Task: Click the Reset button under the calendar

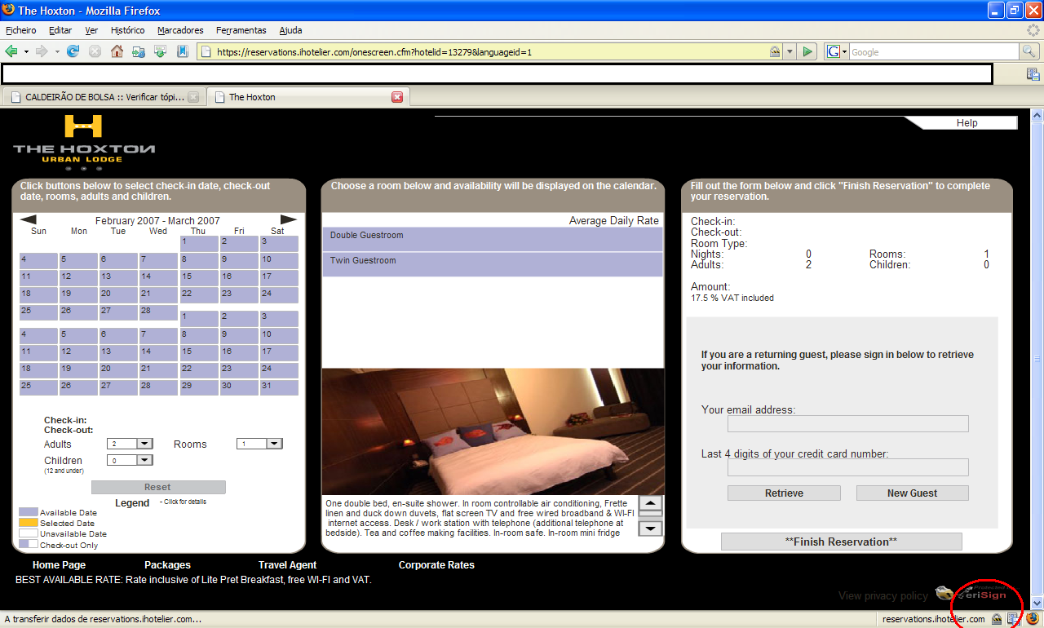Action: coord(158,487)
